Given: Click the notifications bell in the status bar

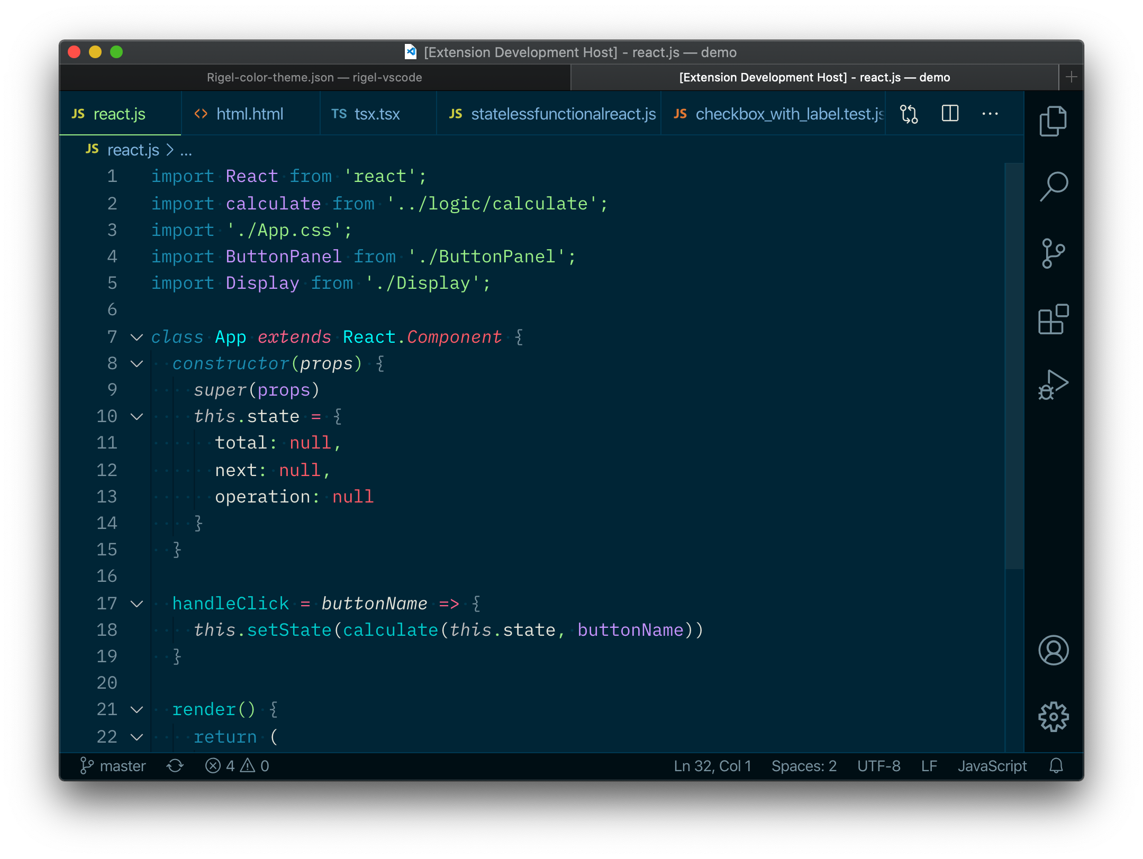Looking at the screenshot, I should pyautogui.click(x=1056, y=766).
